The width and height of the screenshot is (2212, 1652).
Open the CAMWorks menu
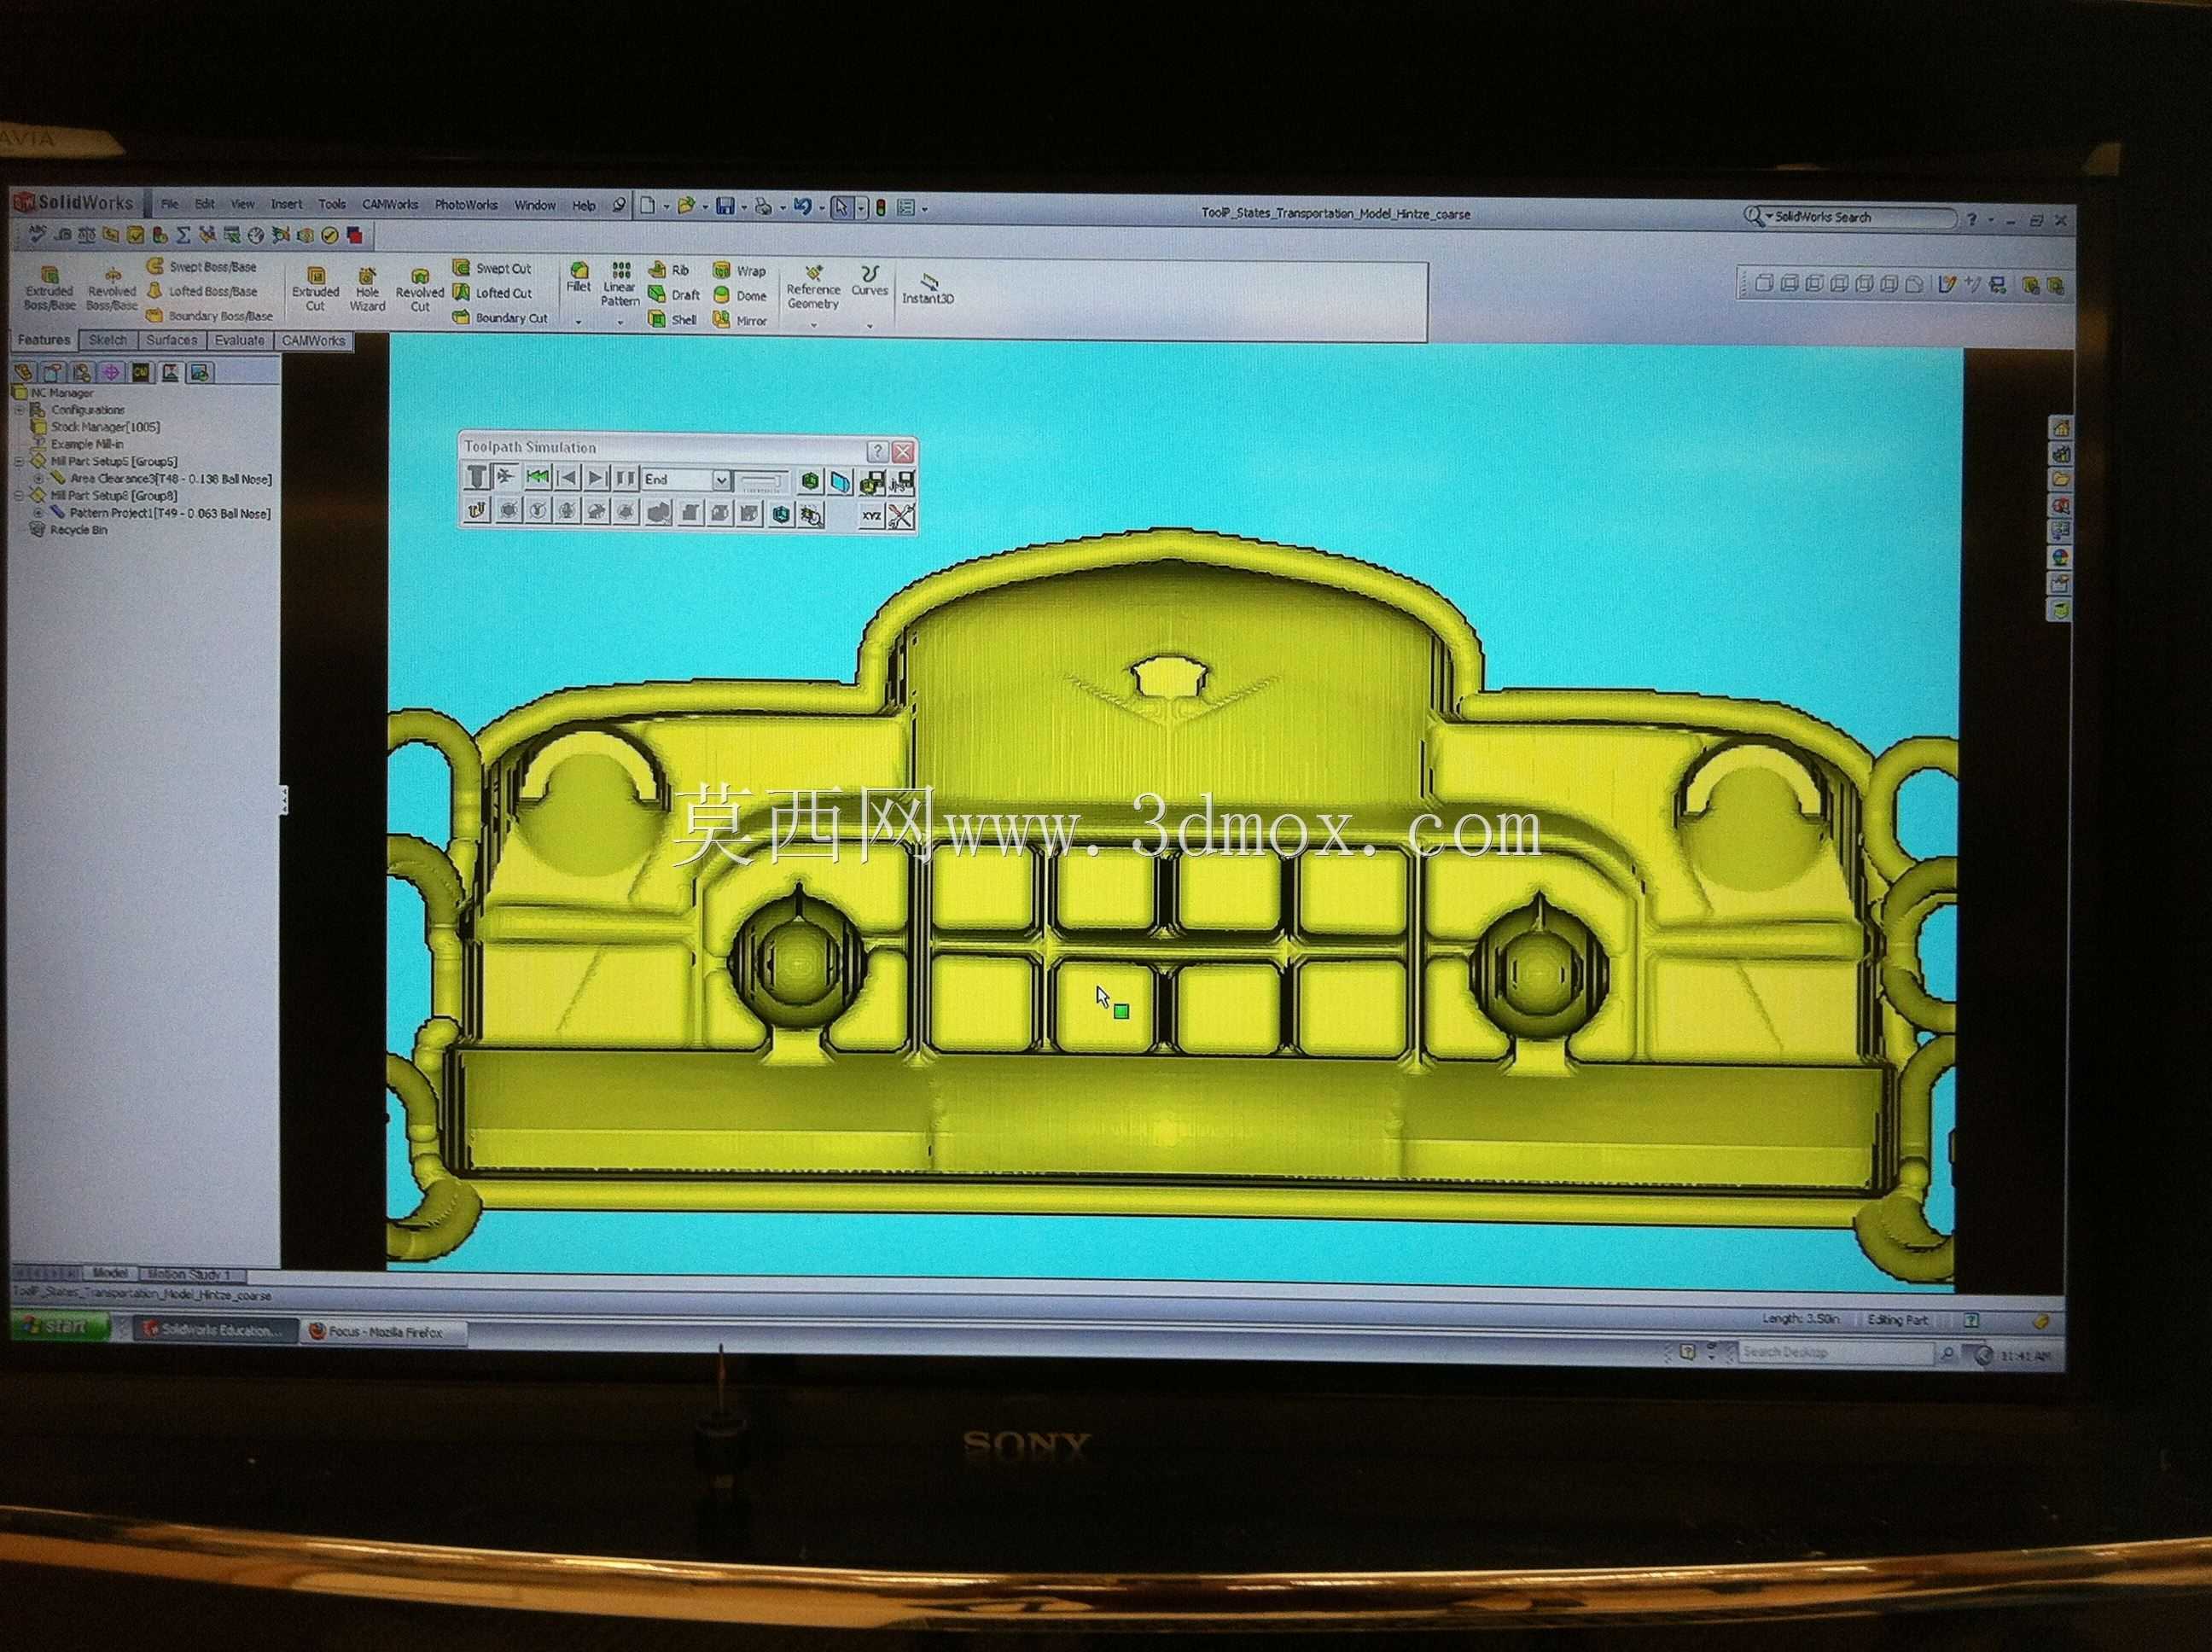(x=390, y=204)
